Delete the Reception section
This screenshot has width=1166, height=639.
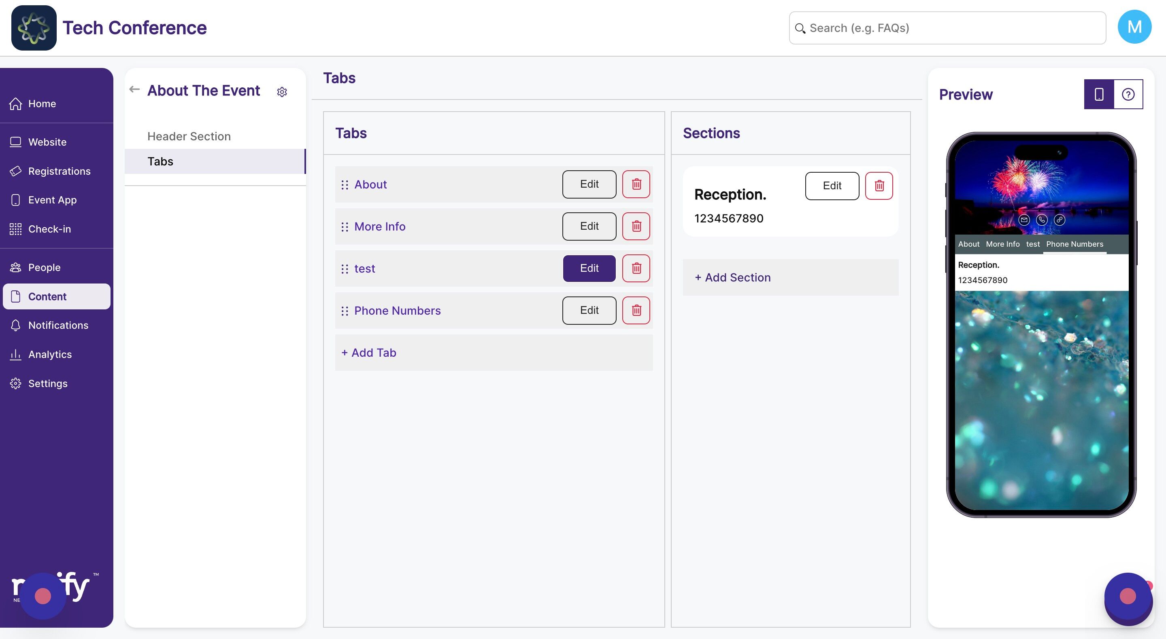(879, 185)
